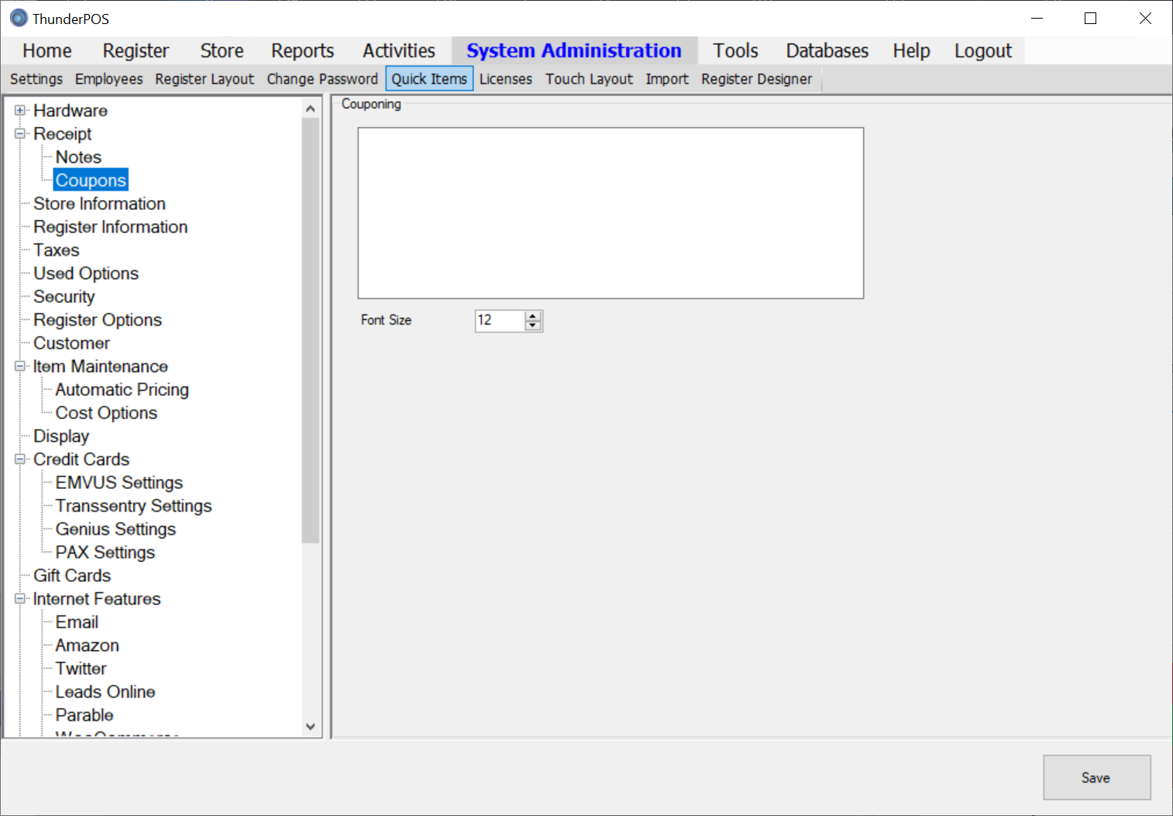Viewport: 1173px width, 816px height.
Task: Select Taxes in settings tree
Action: click(57, 250)
